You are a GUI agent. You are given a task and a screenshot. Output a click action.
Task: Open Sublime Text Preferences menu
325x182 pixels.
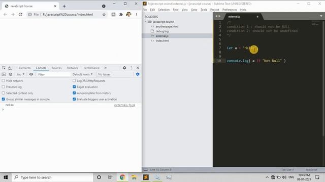[230, 10]
